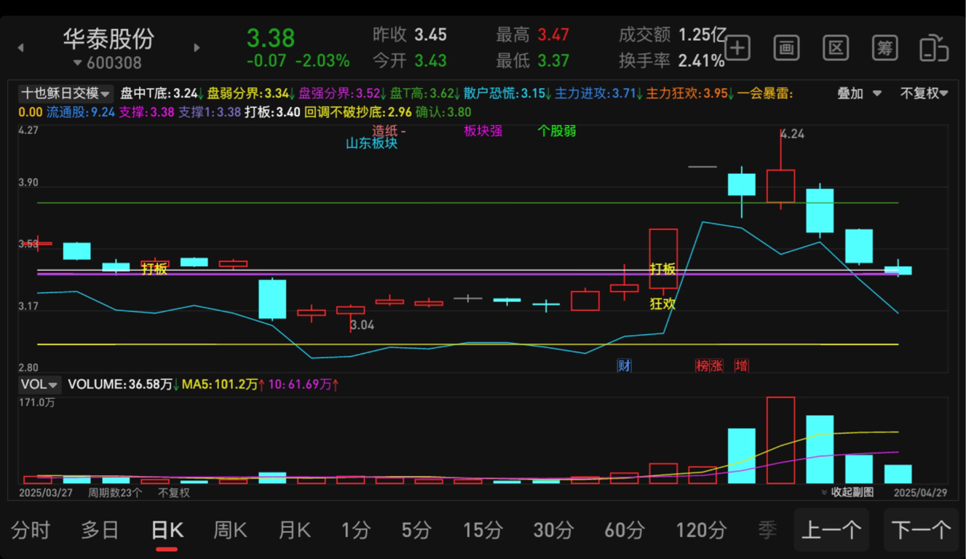Switch to 60分 period tab
Screen dimensions: 966x559
(625, 530)
